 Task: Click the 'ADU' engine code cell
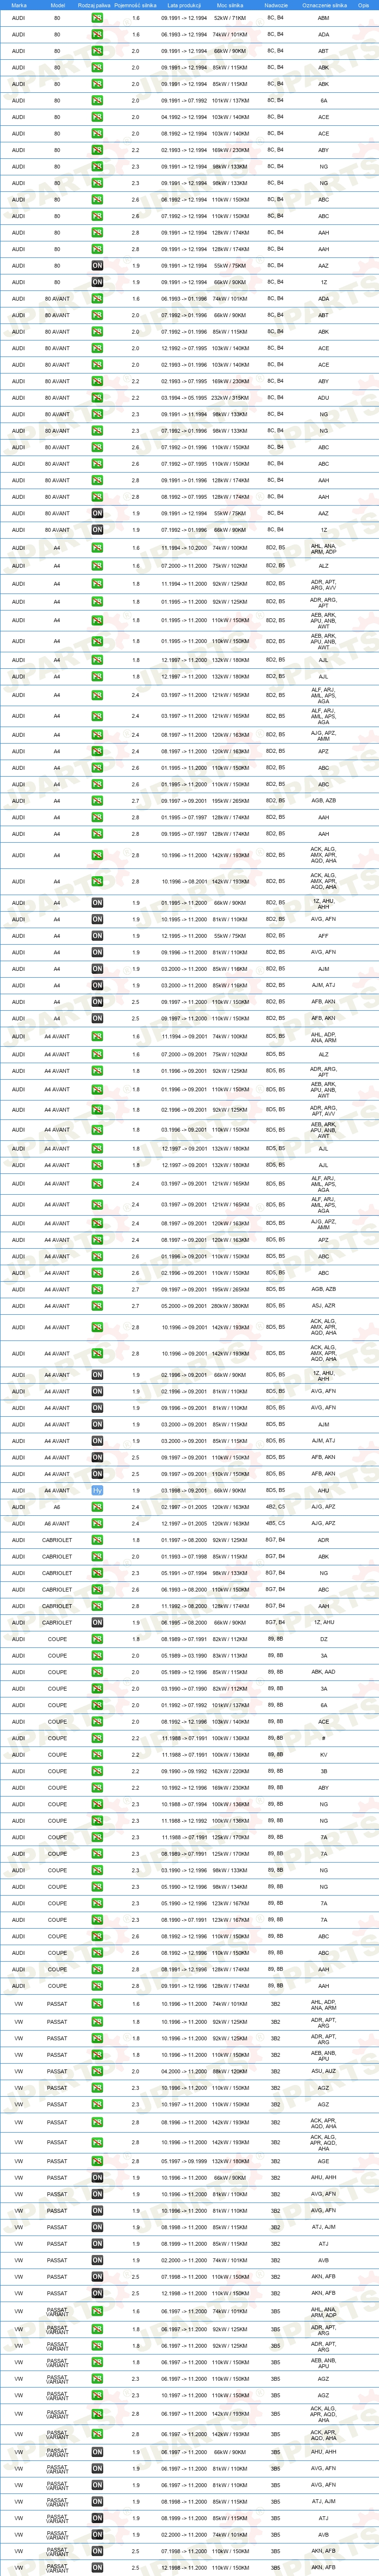click(323, 398)
